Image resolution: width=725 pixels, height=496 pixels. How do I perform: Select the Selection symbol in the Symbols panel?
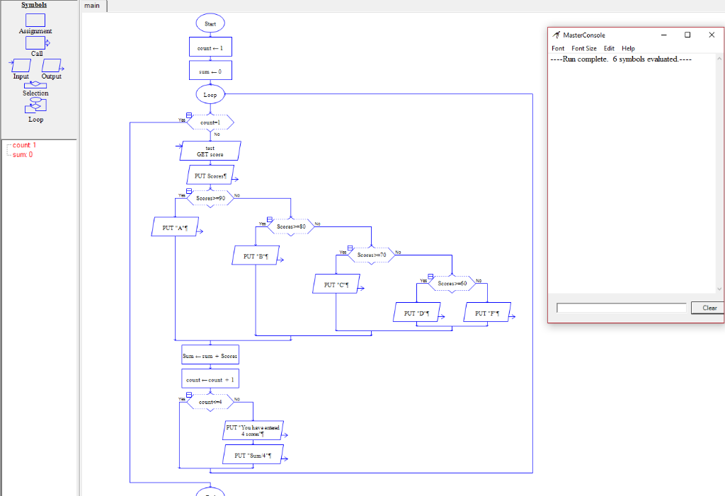click(x=35, y=86)
